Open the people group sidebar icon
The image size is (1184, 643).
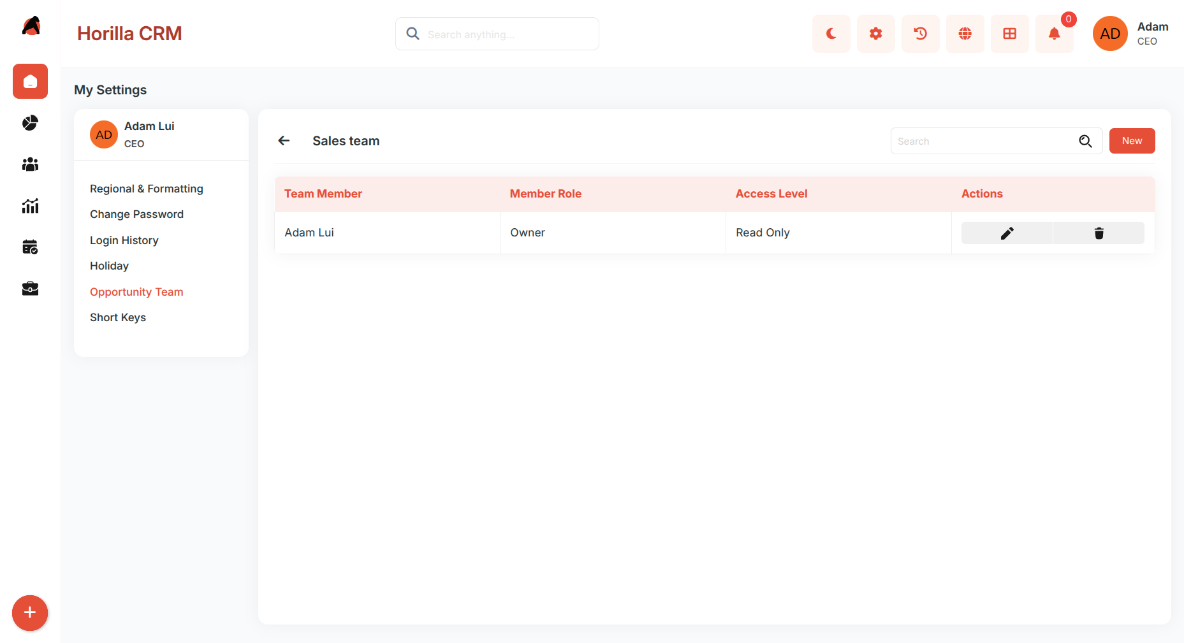tap(30, 164)
